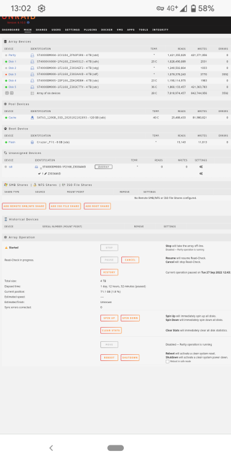Click the Q4AR4F button on sdi device row
This screenshot has height=462, width=231.
103,167
